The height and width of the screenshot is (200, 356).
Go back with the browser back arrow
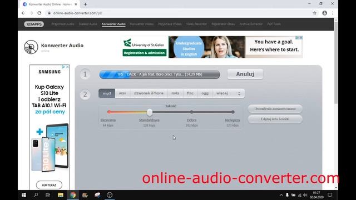[23, 13]
